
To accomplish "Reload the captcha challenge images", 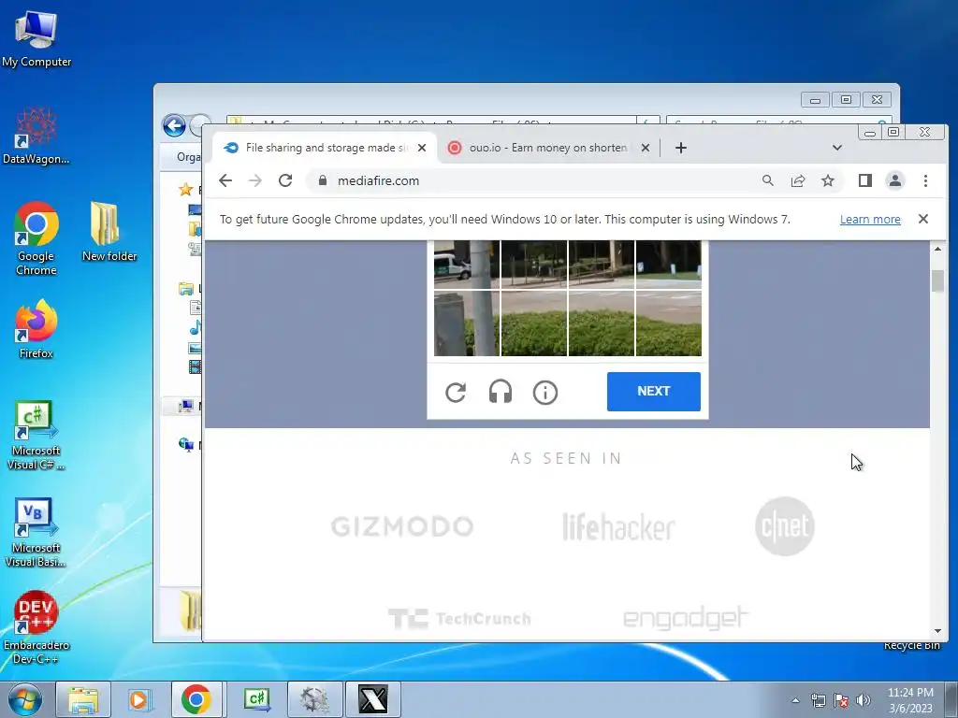I will click(456, 392).
